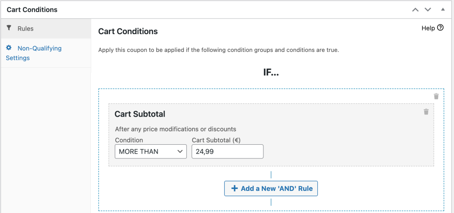Open the Condition dropdown showing MORE THAN
454x213 pixels.
(151, 152)
